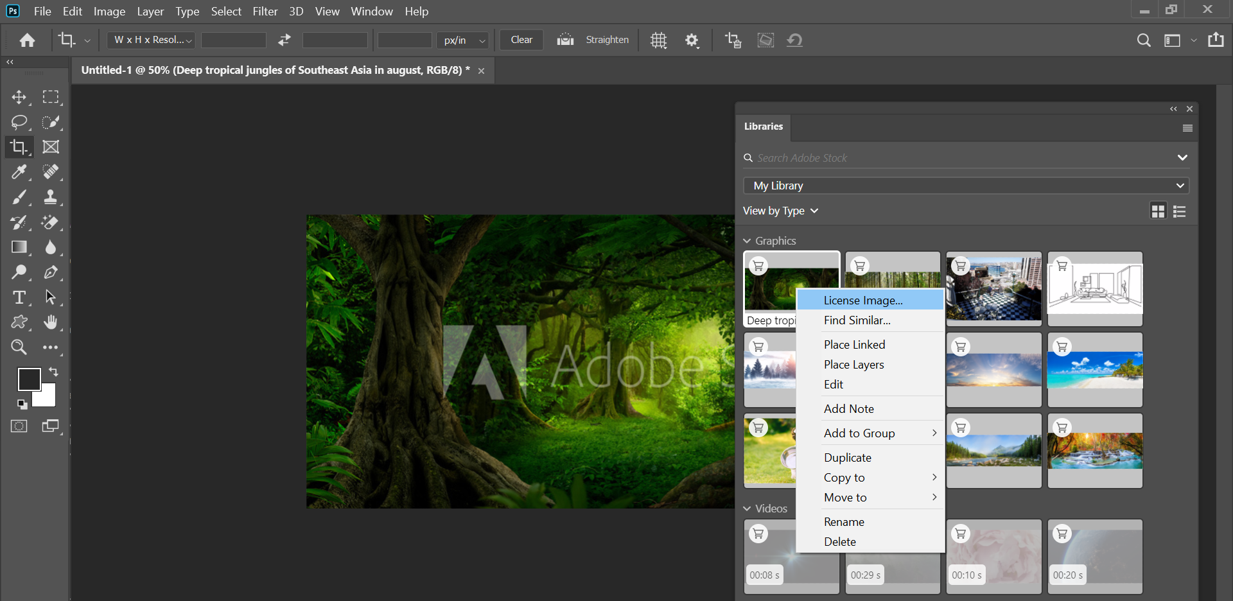Select the Custom Shape tool
The height and width of the screenshot is (601, 1233).
click(x=19, y=322)
